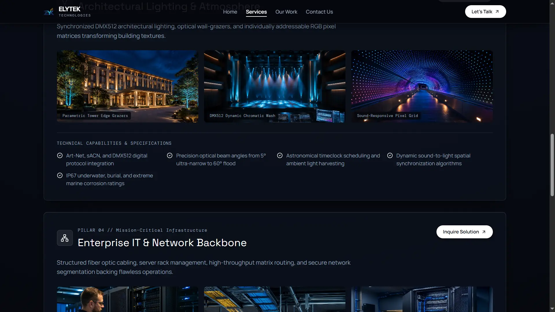555x312 pixels.
Task: Click the Elytek logo icon
Action: (x=49, y=12)
